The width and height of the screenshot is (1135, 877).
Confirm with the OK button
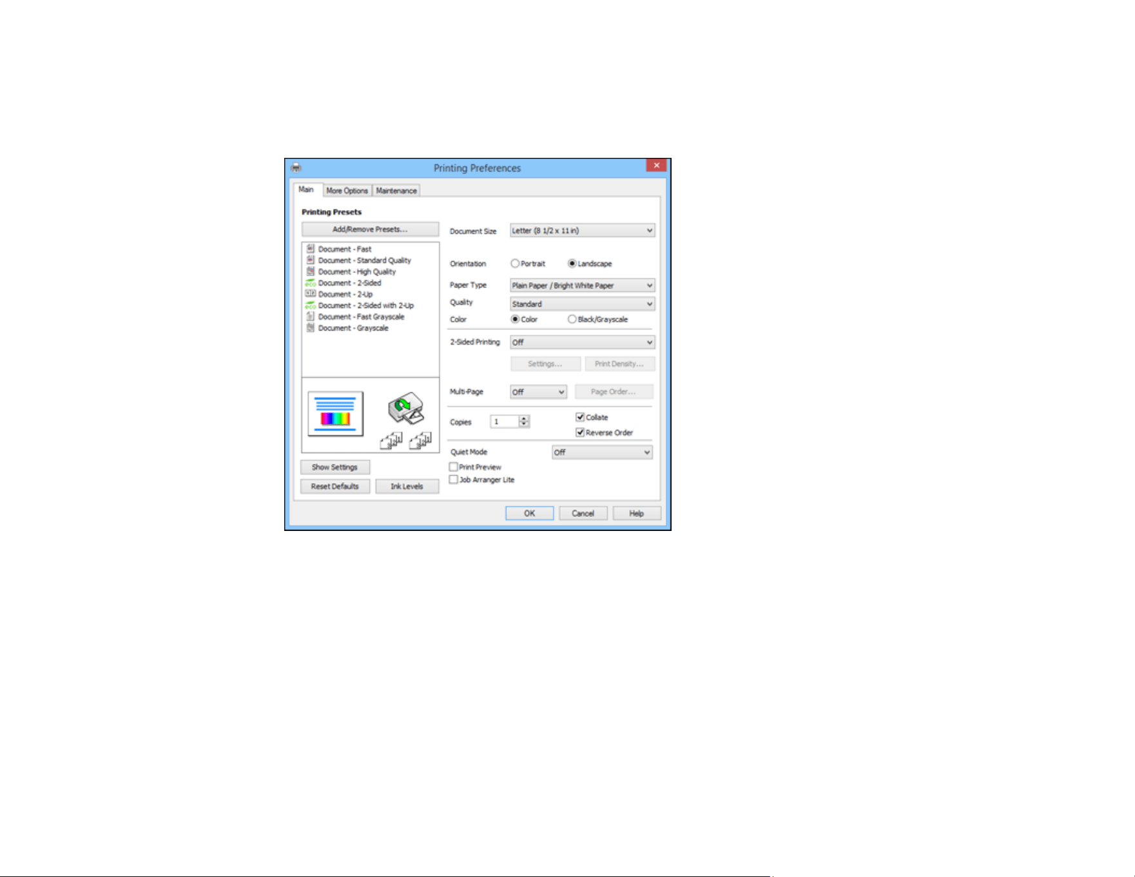[x=529, y=514]
